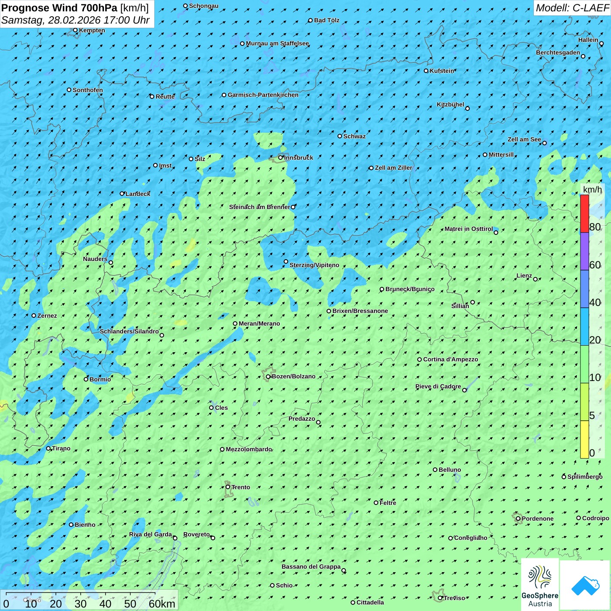
Task: Click the Tirano city marker
Action: click(x=48, y=448)
